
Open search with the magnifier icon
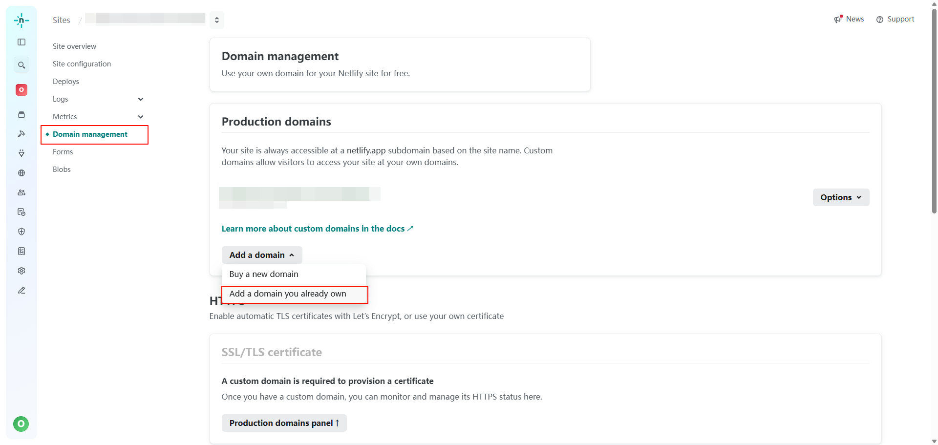click(21, 65)
